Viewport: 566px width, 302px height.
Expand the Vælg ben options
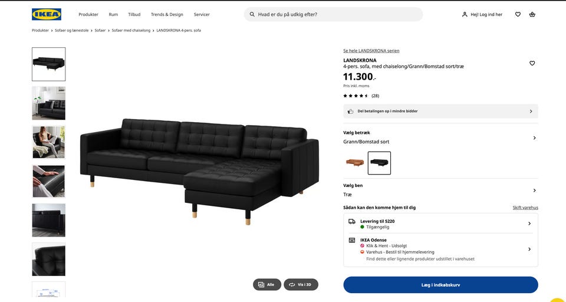[534, 190]
